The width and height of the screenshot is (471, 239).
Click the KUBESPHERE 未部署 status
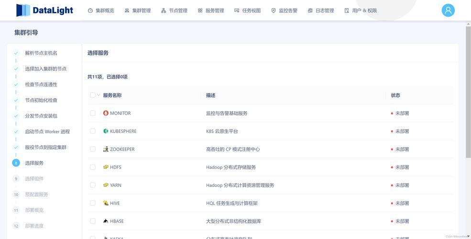point(400,131)
